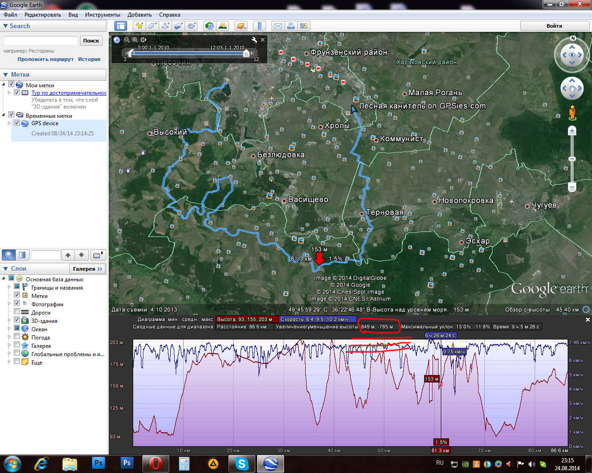Image resolution: width=592 pixels, height=473 pixels.
Task: Open the ruler measurement tool
Action: tap(259, 26)
